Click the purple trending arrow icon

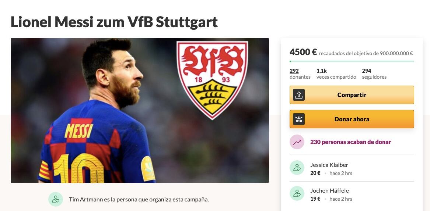pos(297,142)
